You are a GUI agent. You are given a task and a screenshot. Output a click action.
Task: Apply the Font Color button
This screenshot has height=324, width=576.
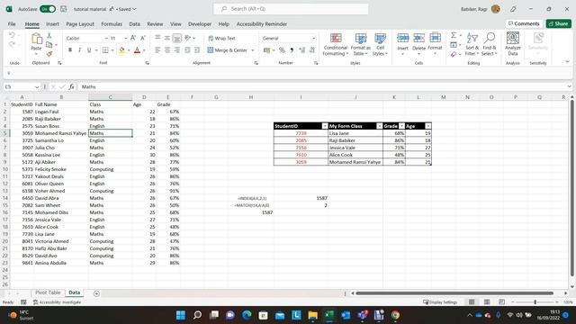137,50
